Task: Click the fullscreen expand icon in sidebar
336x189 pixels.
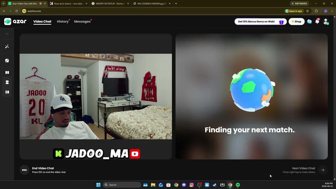Action: 7,61
